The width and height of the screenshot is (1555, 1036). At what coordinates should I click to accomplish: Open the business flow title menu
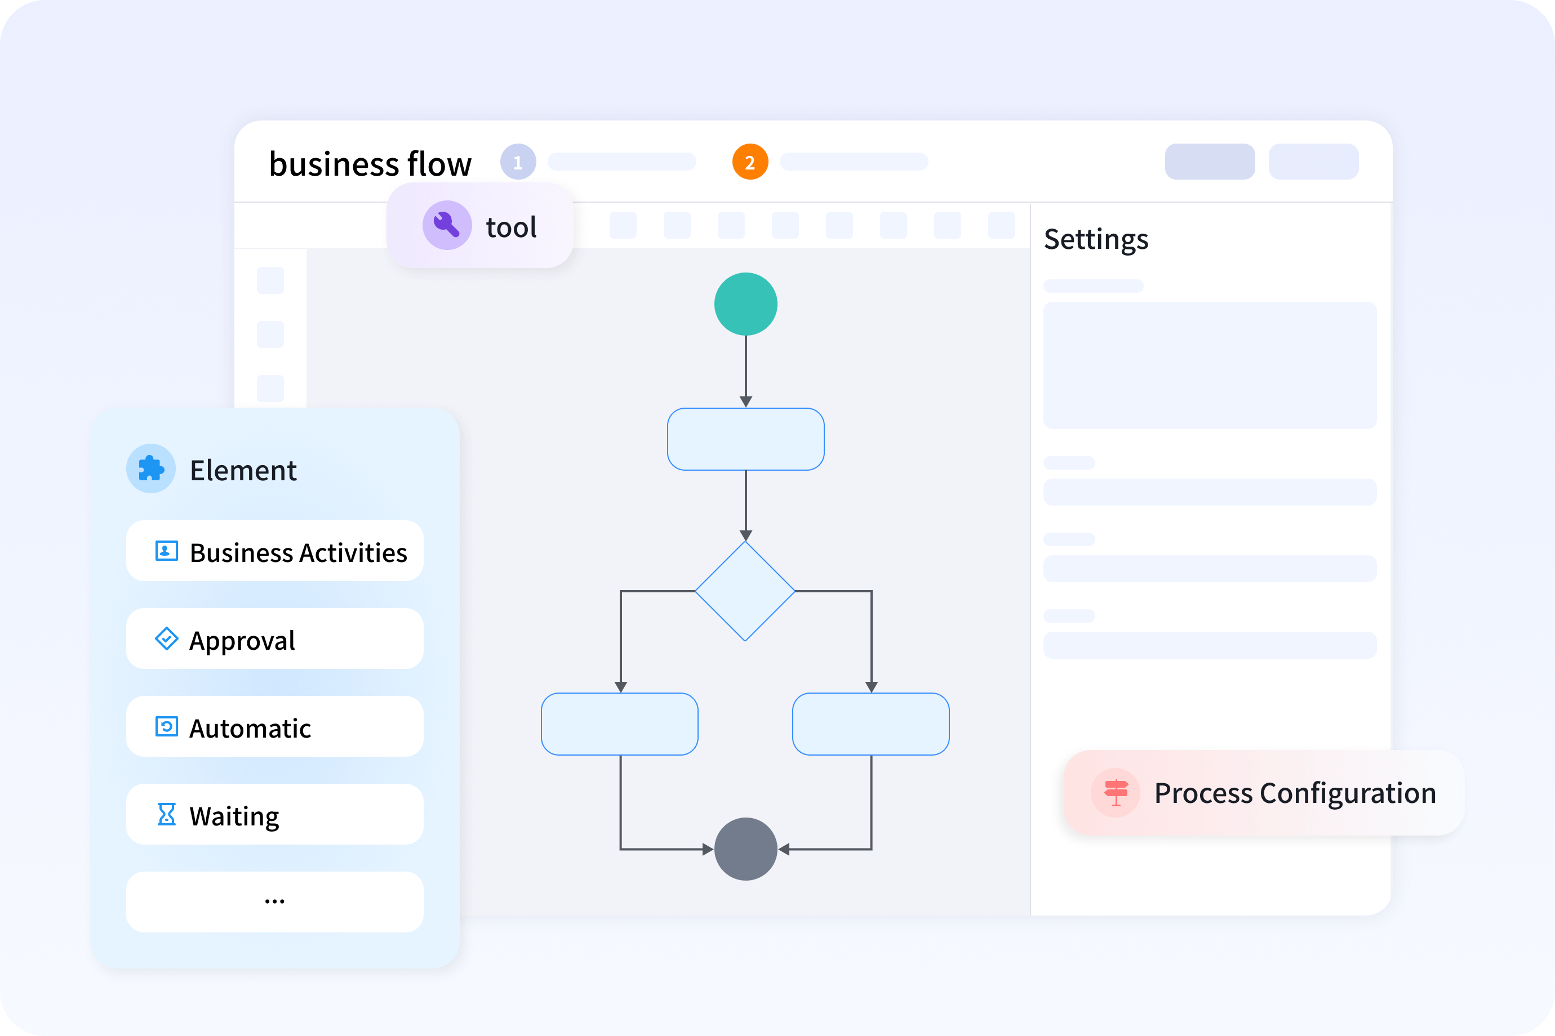click(x=370, y=163)
